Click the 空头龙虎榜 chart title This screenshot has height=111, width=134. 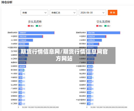click(103, 22)
